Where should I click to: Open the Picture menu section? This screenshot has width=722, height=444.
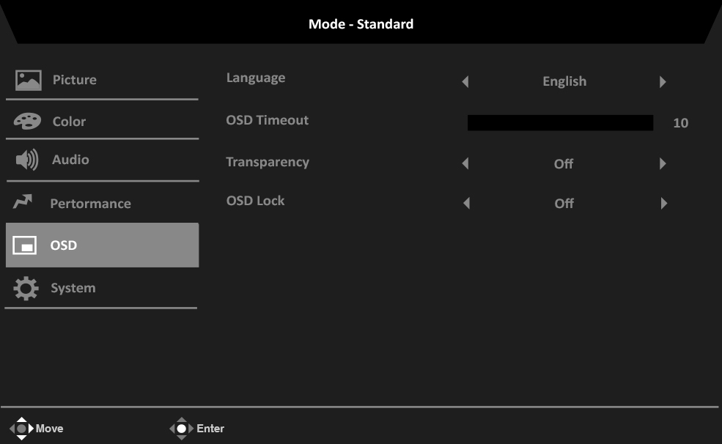[x=74, y=80]
